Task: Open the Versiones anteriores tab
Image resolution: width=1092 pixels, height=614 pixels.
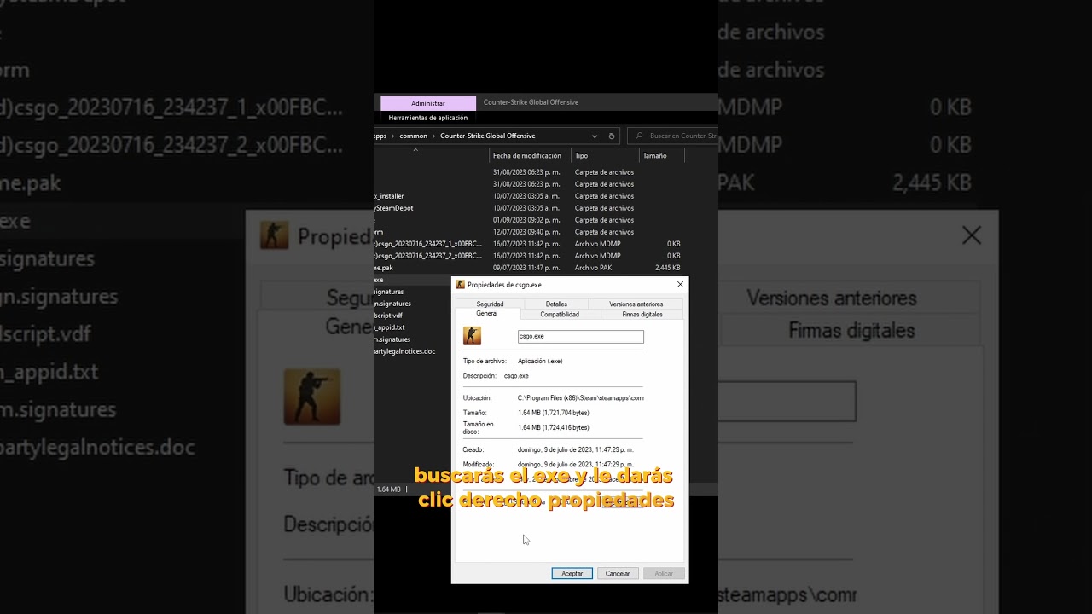Action: (x=636, y=304)
